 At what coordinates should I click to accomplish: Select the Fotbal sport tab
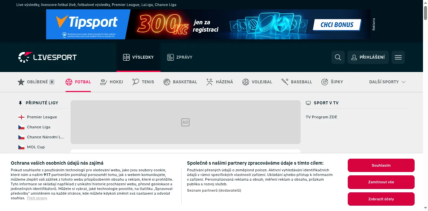[x=78, y=82]
